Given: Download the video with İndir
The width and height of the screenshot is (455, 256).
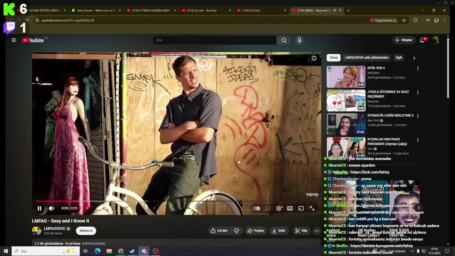Looking at the screenshot, I should 279,231.
